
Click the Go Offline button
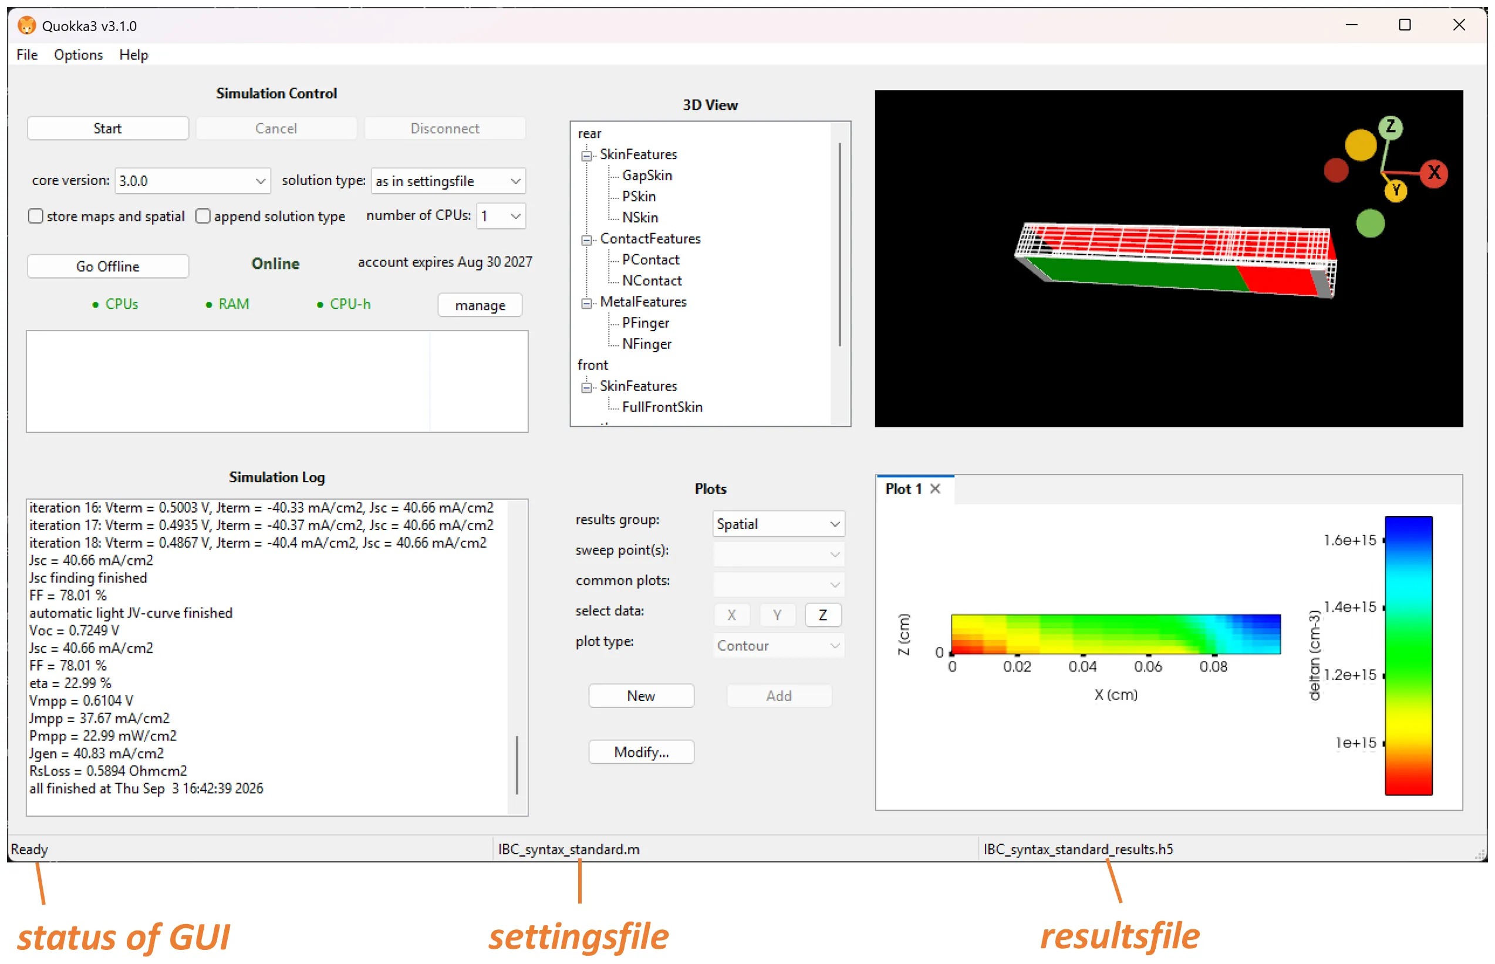click(107, 266)
